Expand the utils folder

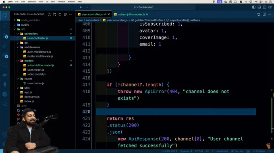18,88
